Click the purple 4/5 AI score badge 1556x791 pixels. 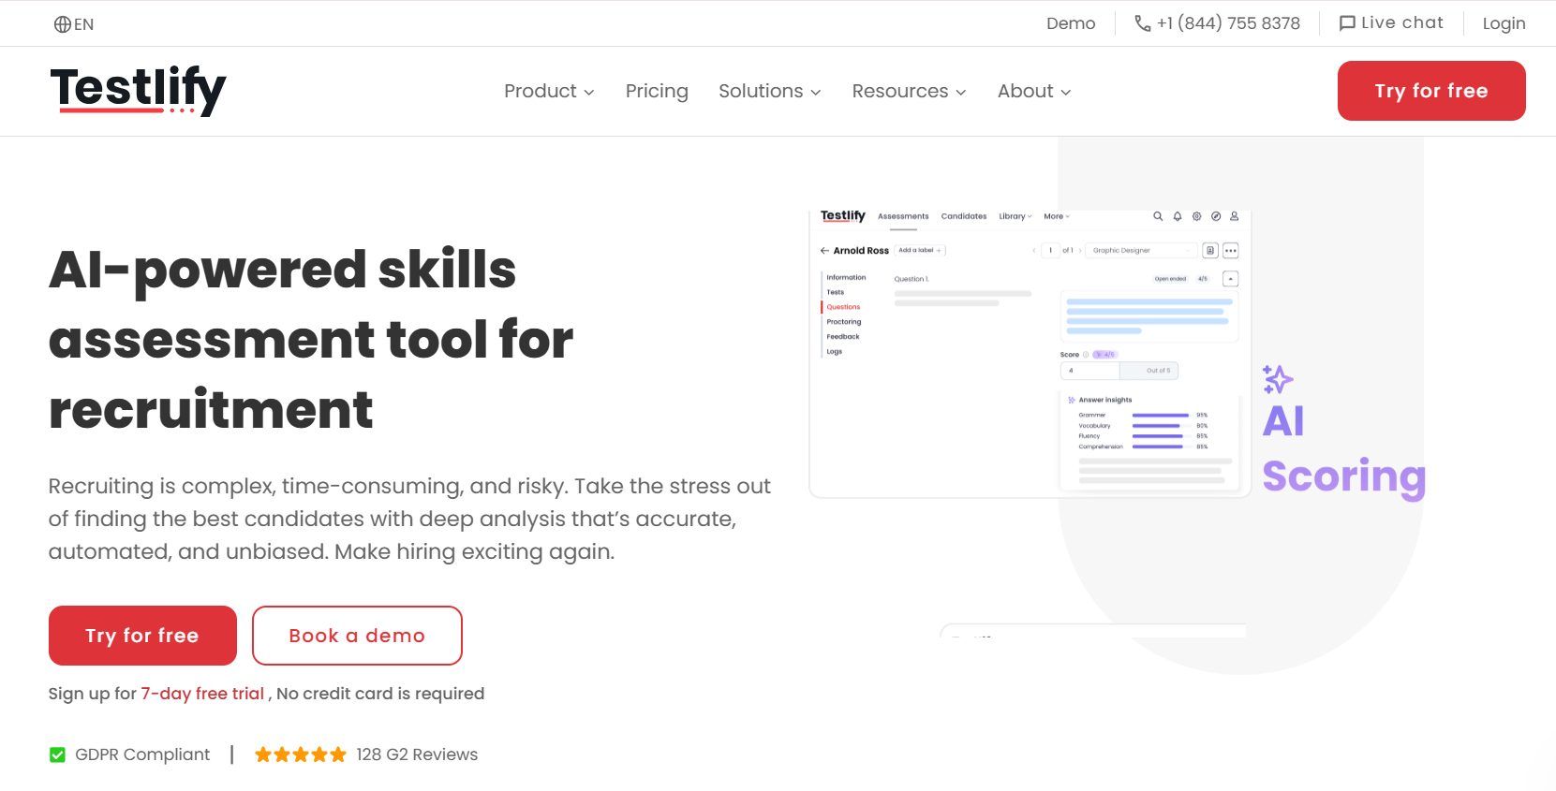(1105, 355)
